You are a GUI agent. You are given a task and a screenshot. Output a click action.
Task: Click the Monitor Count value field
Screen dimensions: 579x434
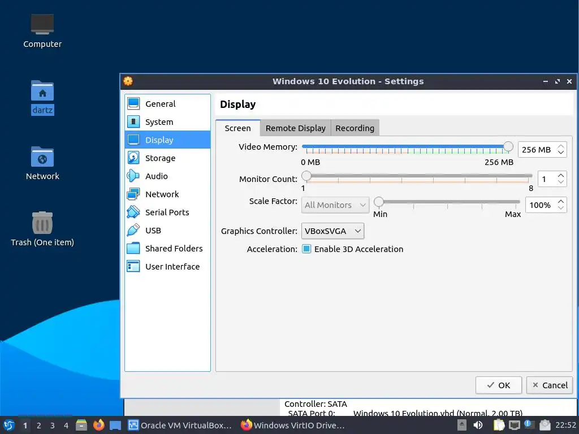pyautogui.click(x=547, y=179)
